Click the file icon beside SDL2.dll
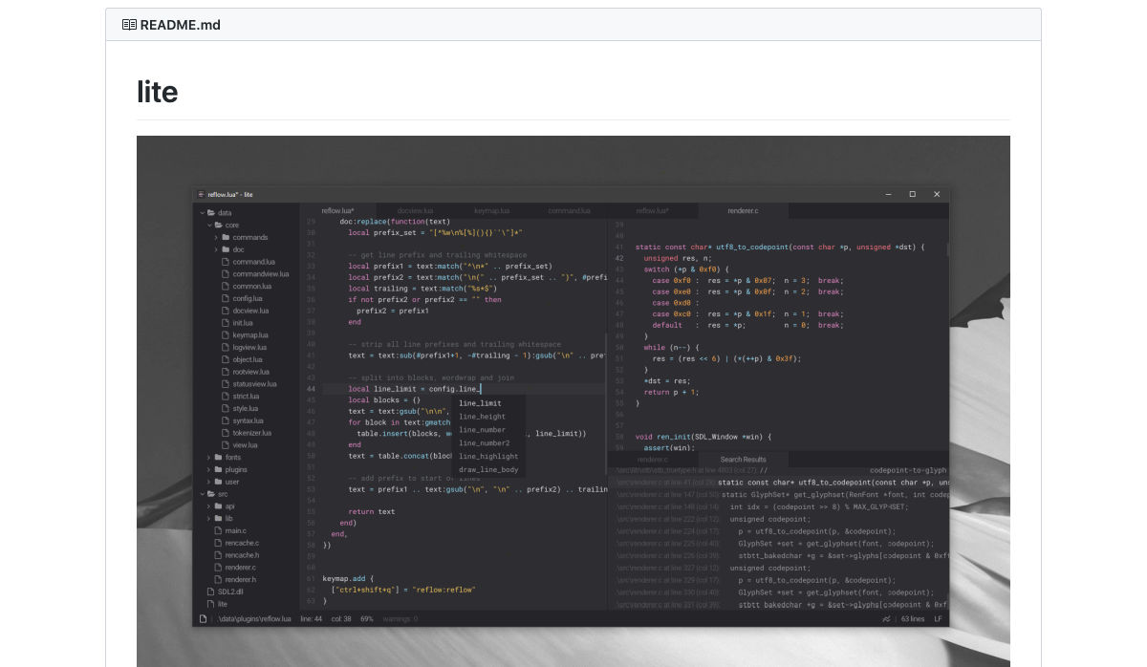Viewport: 1147px width, 667px height. point(210,592)
